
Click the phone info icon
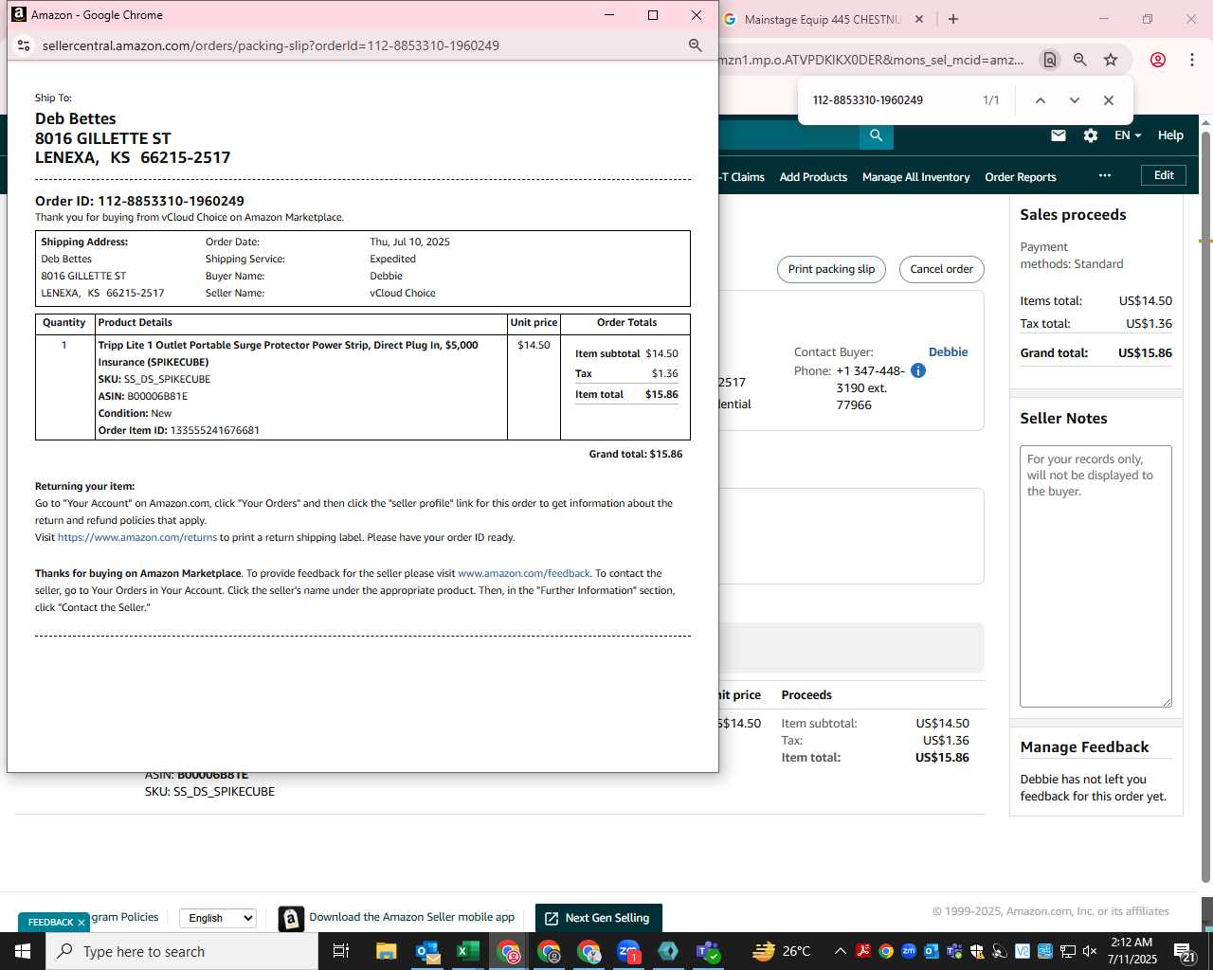(x=917, y=370)
